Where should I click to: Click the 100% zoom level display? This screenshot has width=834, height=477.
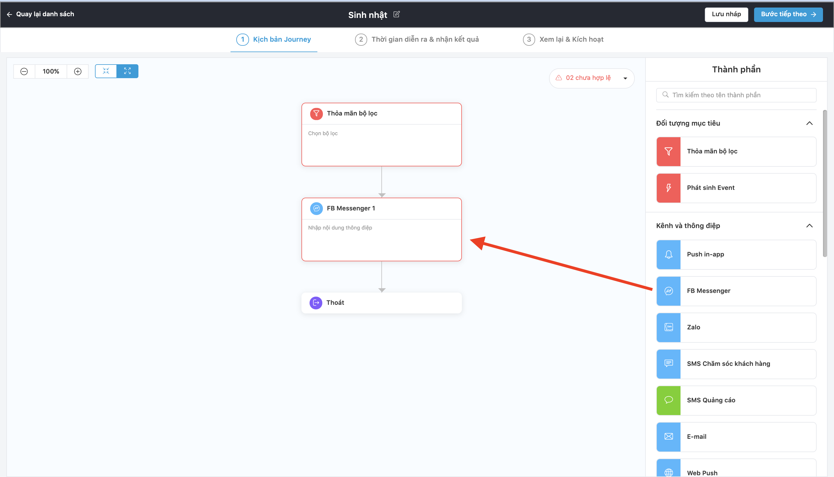point(51,71)
